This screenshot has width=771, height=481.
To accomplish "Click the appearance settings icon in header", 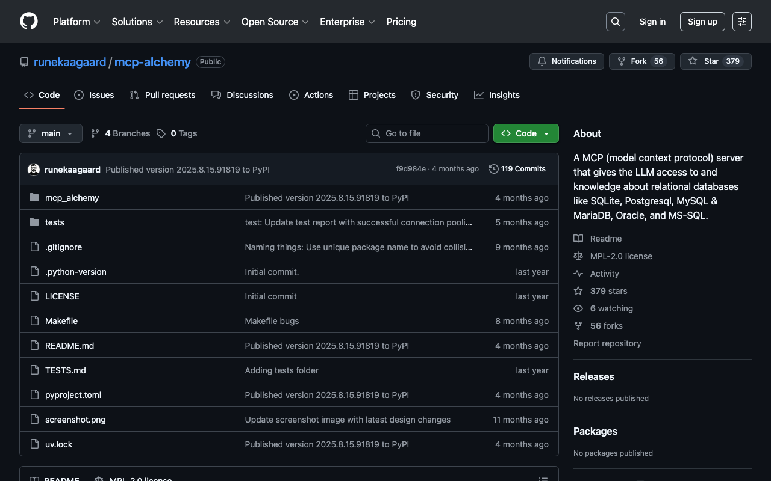I will tap(741, 22).
